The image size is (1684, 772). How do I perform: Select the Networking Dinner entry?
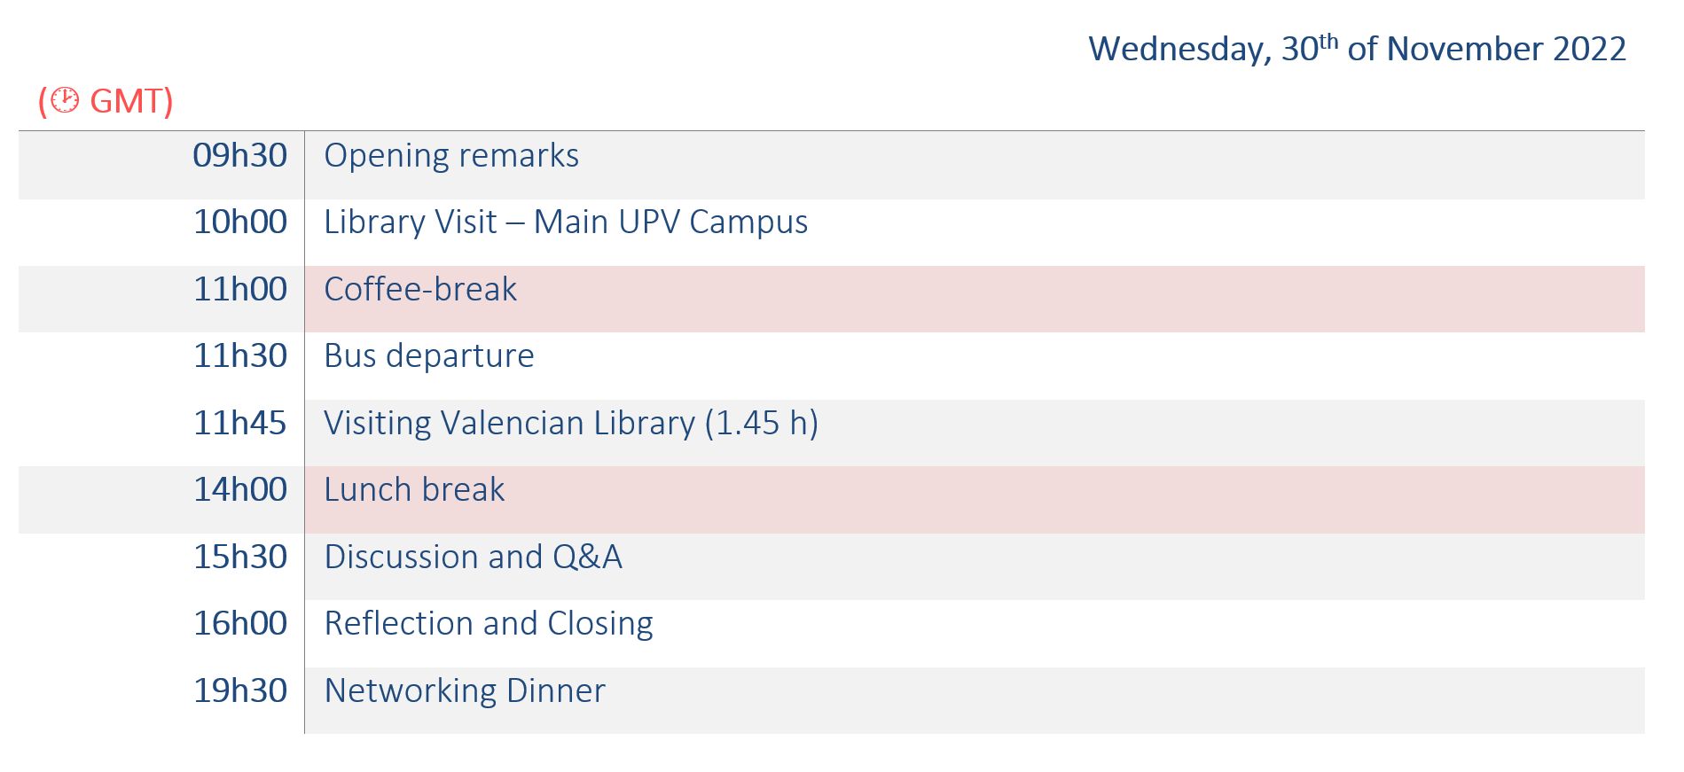tap(465, 691)
